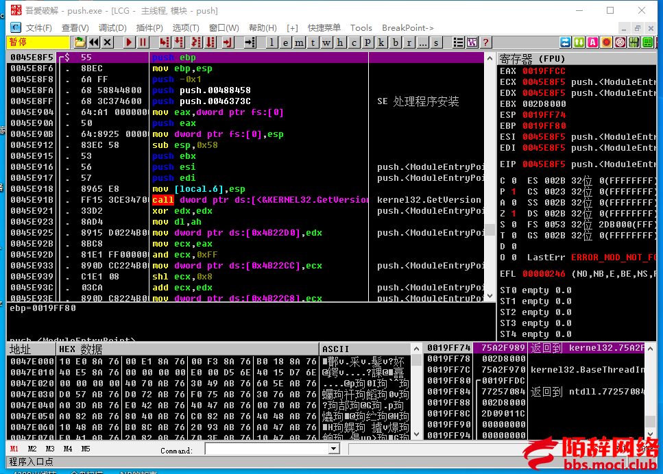
Task: Restart the program with the rewind icon
Action: pyautogui.click(x=93, y=42)
